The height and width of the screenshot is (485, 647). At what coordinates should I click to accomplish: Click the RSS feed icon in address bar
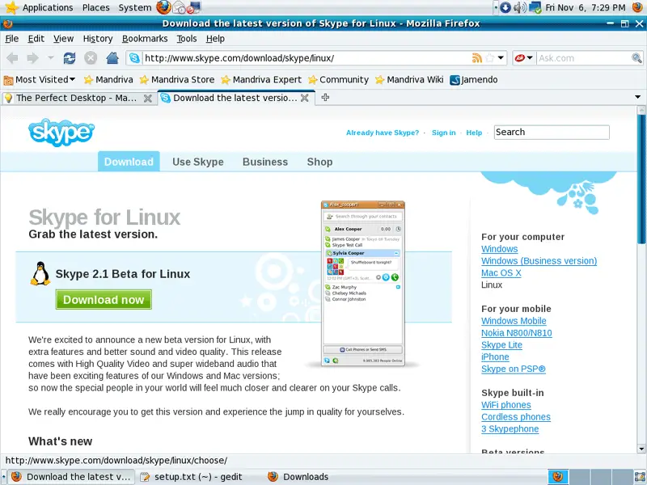click(476, 58)
